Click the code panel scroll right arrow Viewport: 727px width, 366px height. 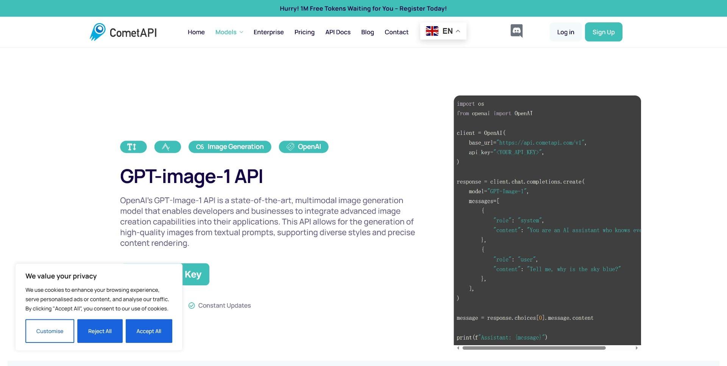[637, 348]
